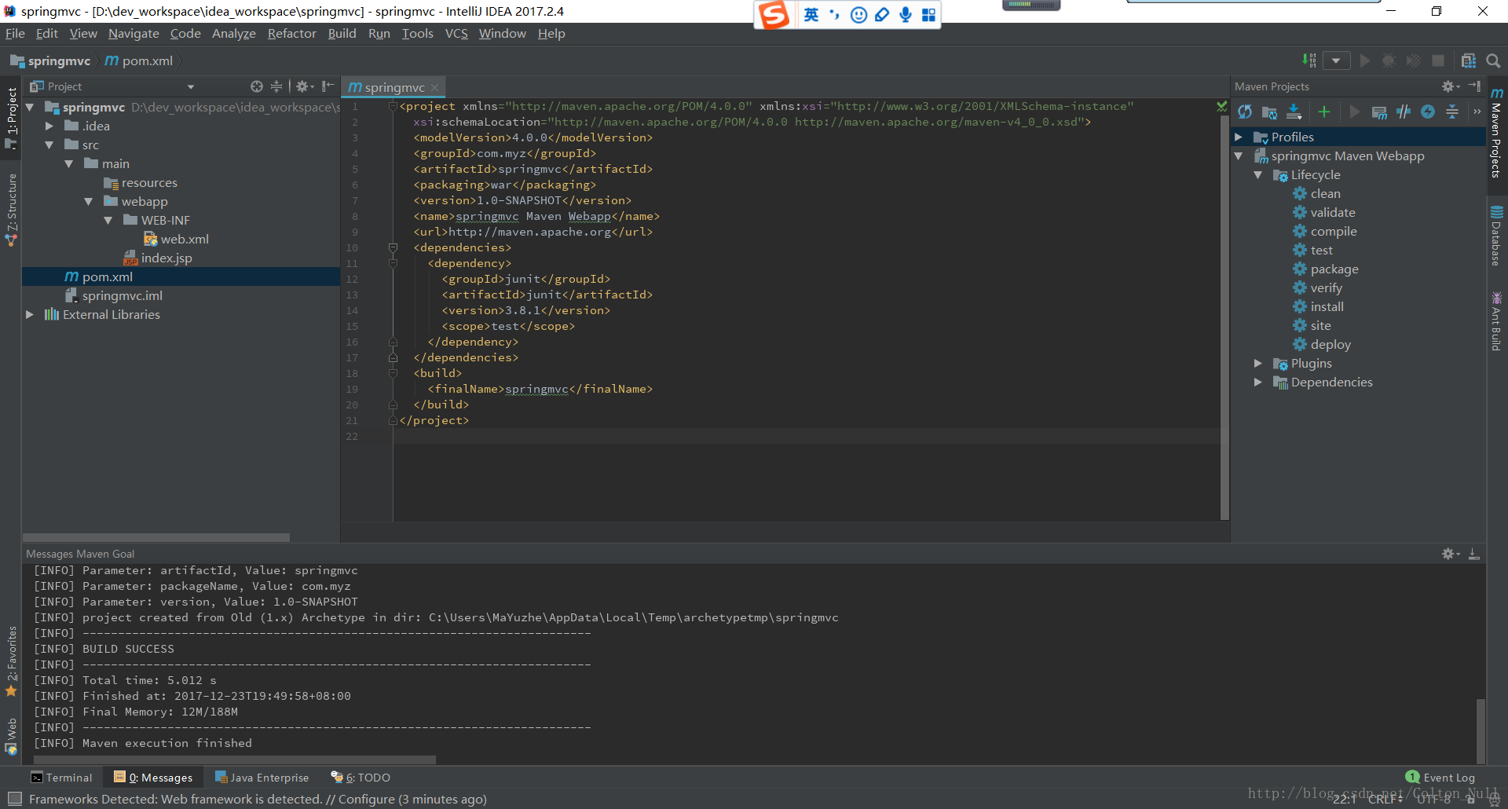Change CRLF line separator in status bar
The width and height of the screenshot is (1508, 809).
tap(1385, 800)
